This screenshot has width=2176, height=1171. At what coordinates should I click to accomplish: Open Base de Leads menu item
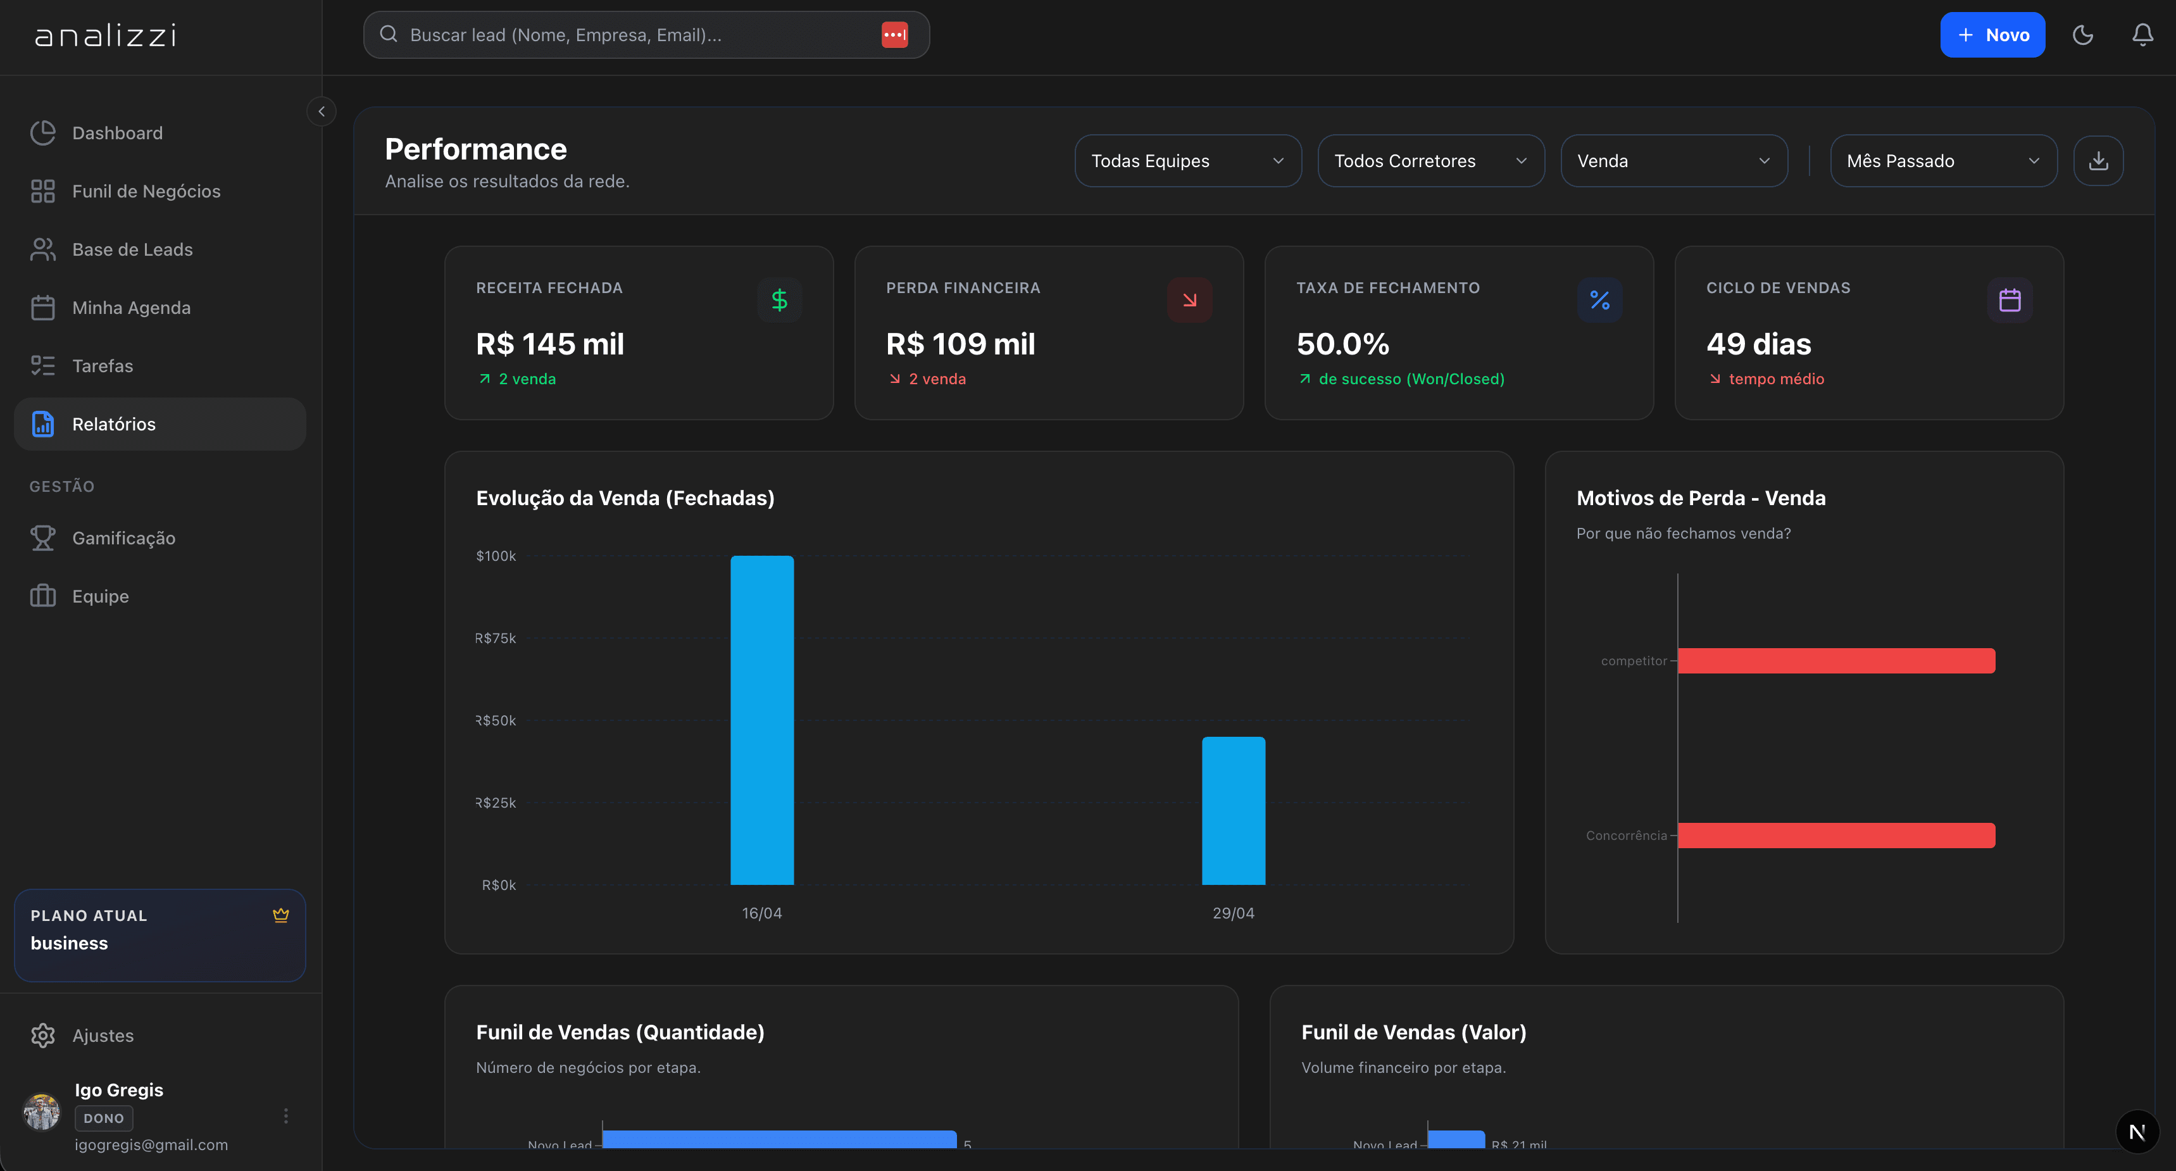point(159,249)
